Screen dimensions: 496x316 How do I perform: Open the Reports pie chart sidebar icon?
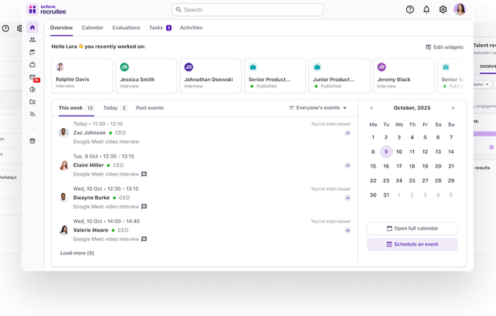[32, 90]
